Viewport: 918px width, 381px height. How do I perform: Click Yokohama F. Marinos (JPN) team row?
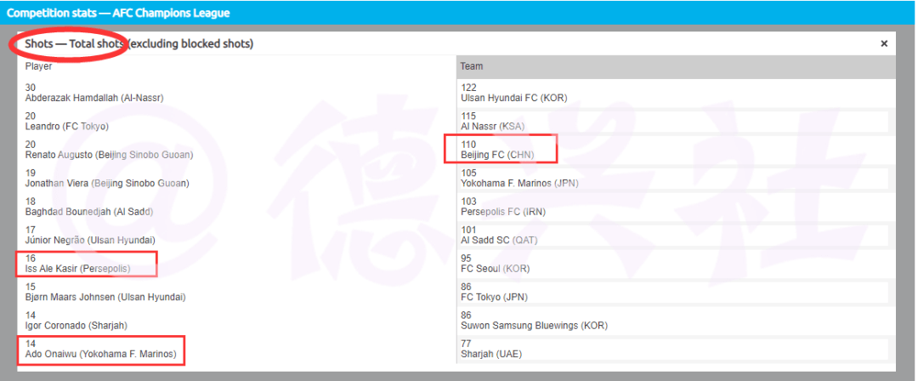pos(677,179)
